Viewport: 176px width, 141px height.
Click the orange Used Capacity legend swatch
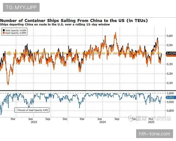(x=3, y=33)
